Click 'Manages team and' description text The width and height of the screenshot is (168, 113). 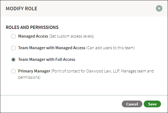pyautogui.click(x=137, y=71)
